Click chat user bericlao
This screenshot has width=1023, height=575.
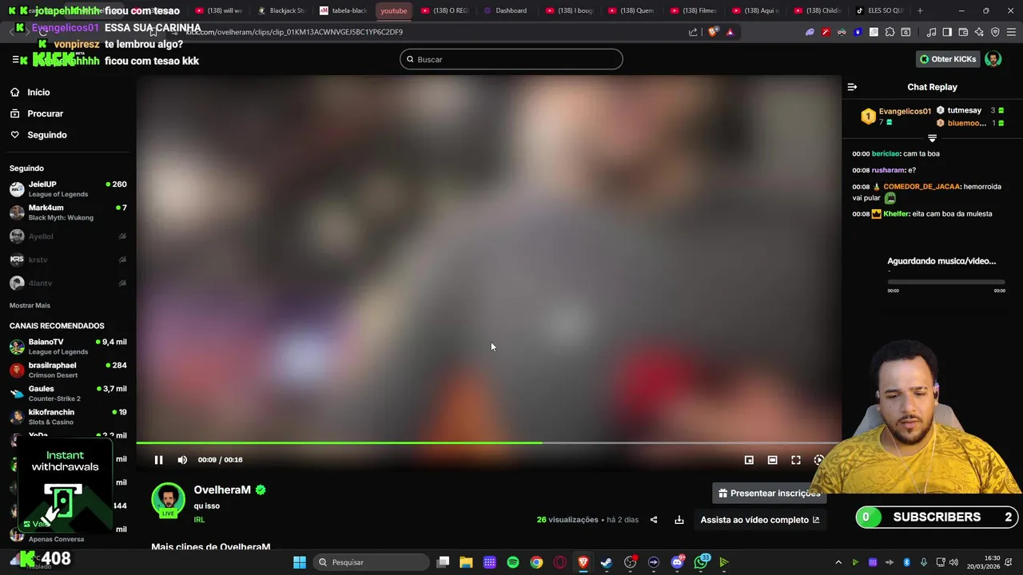886,153
